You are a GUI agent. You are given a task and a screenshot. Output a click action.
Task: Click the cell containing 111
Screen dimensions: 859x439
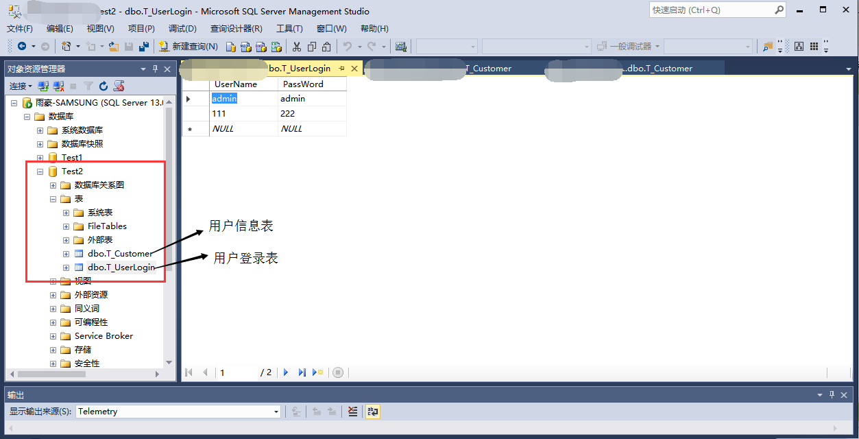pyautogui.click(x=243, y=114)
